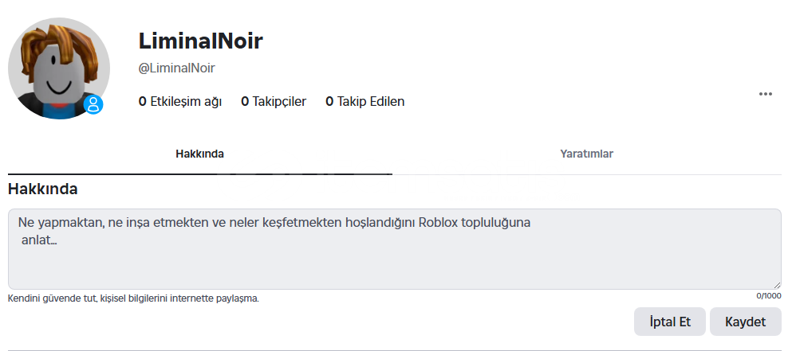
Task: Click the Kendini güvende tut safety notice
Action: point(133,298)
